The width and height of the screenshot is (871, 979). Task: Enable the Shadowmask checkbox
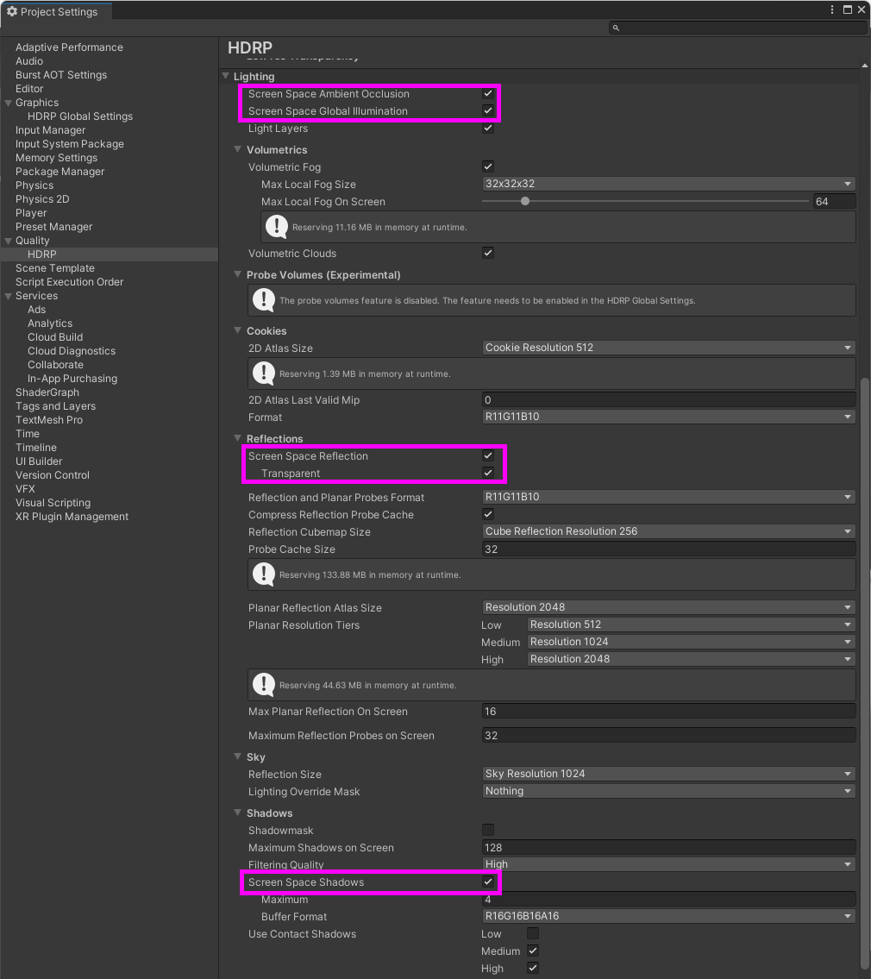[x=488, y=830]
